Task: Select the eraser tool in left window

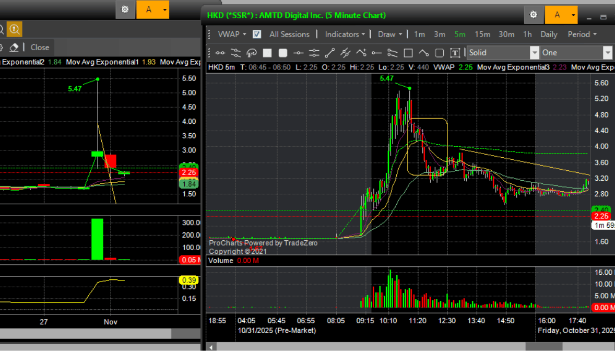Action: pos(14,48)
